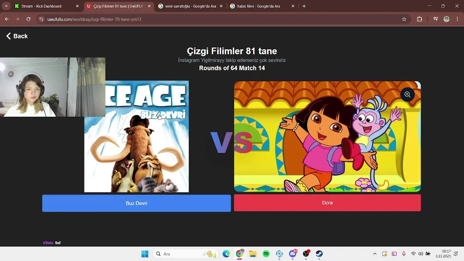Switch to emir sarrafoğlu Google tab

(x=190, y=6)
